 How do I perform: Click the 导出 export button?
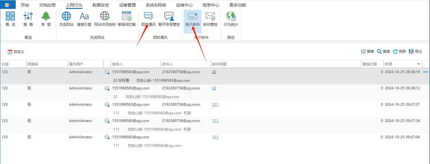(x=415, y=52)
